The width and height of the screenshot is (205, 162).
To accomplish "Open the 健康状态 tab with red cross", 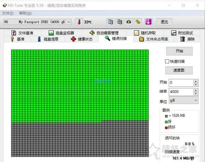I will coord(81,39).
